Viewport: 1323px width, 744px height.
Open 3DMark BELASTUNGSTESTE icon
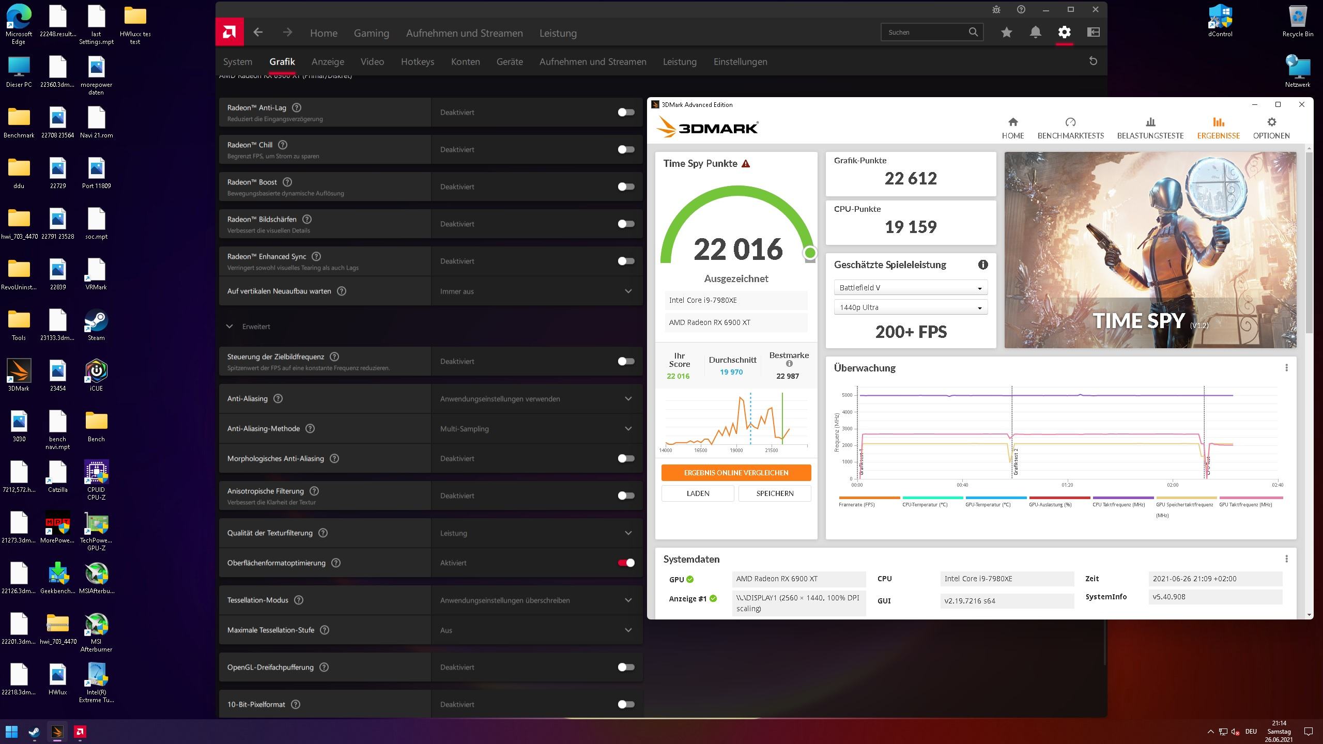coord(1150,122)
